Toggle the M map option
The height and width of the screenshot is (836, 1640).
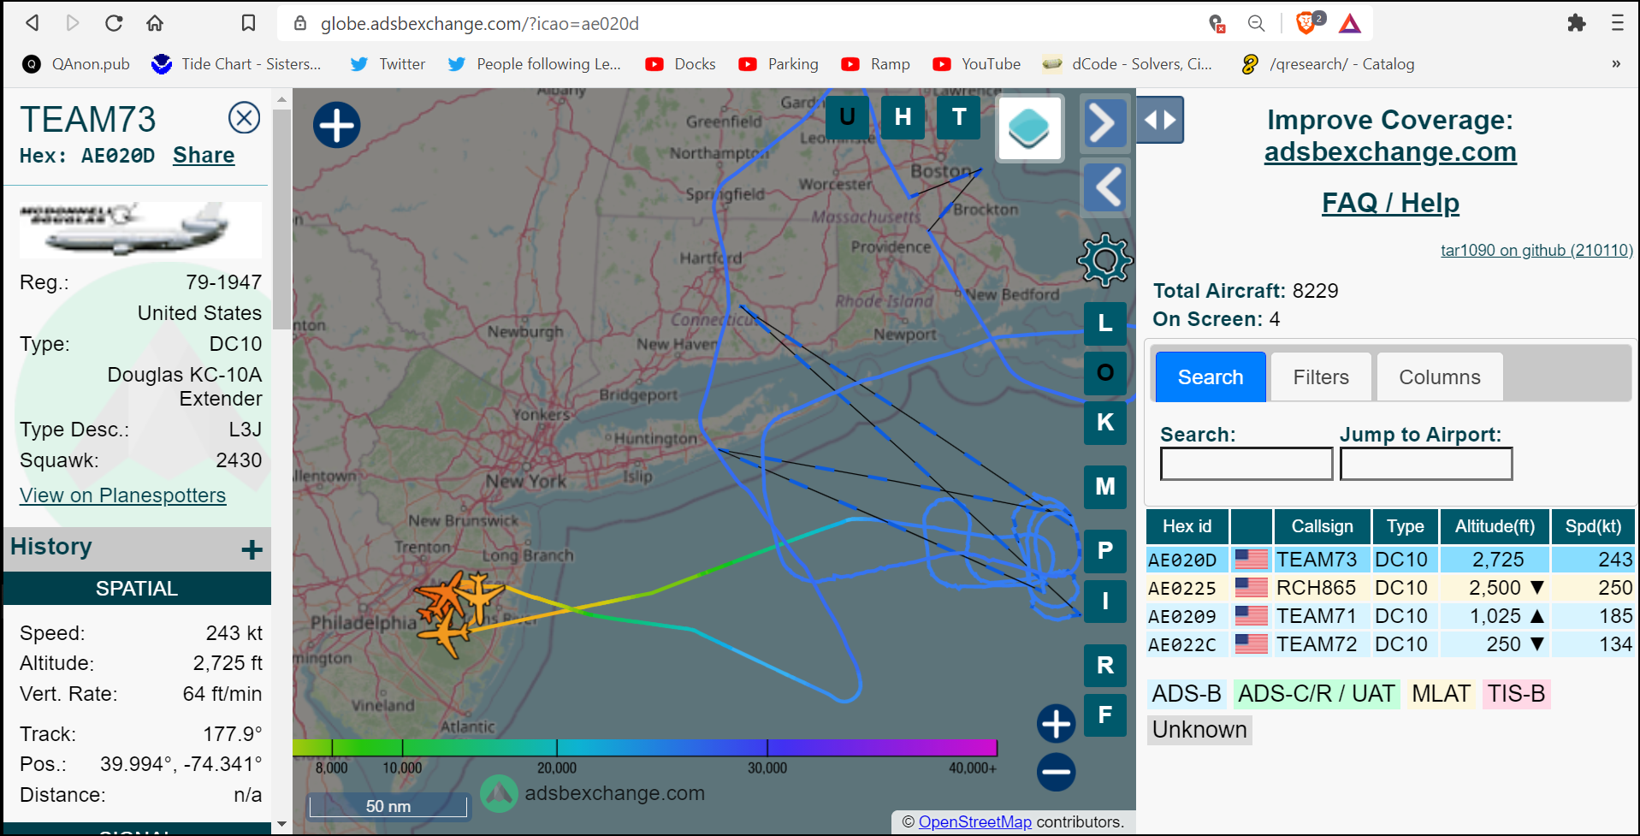pos(1105,487)
